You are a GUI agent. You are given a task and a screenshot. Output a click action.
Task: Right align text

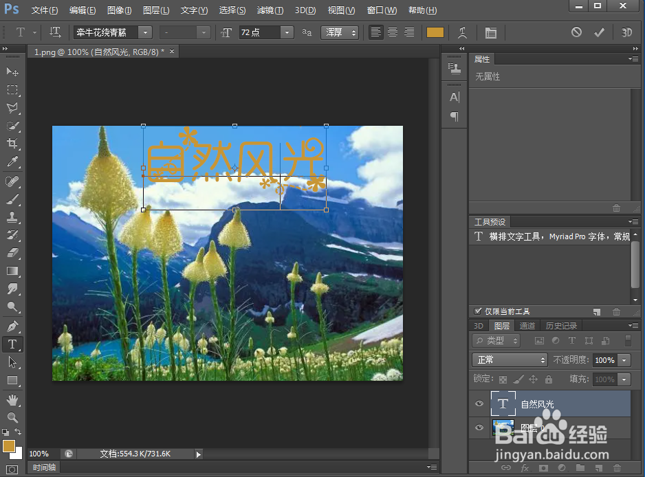pyautogui.click(x=409, y=32)
